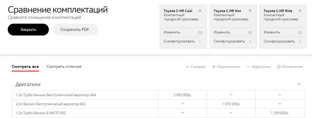Click the Исключения info icon
This screenshot has width=312, height=118.
pyautogui.click(x=279, y=67)
